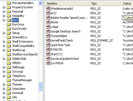Click the ShellServiceObjectD folder icon
Screen dimensions: 133x101
click(9, 54)
